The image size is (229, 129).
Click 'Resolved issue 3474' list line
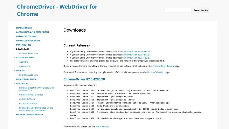click(x=110, y=94)
